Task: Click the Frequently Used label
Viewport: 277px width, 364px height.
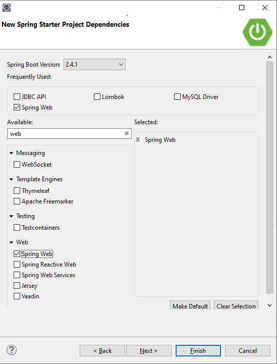Action: pyautogui.click(x=29, y=77)
